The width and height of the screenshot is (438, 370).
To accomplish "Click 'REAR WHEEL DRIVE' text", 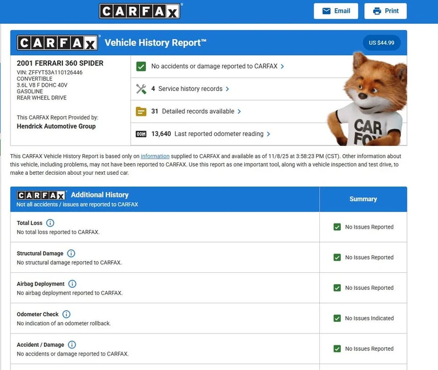I will (42, 98).
